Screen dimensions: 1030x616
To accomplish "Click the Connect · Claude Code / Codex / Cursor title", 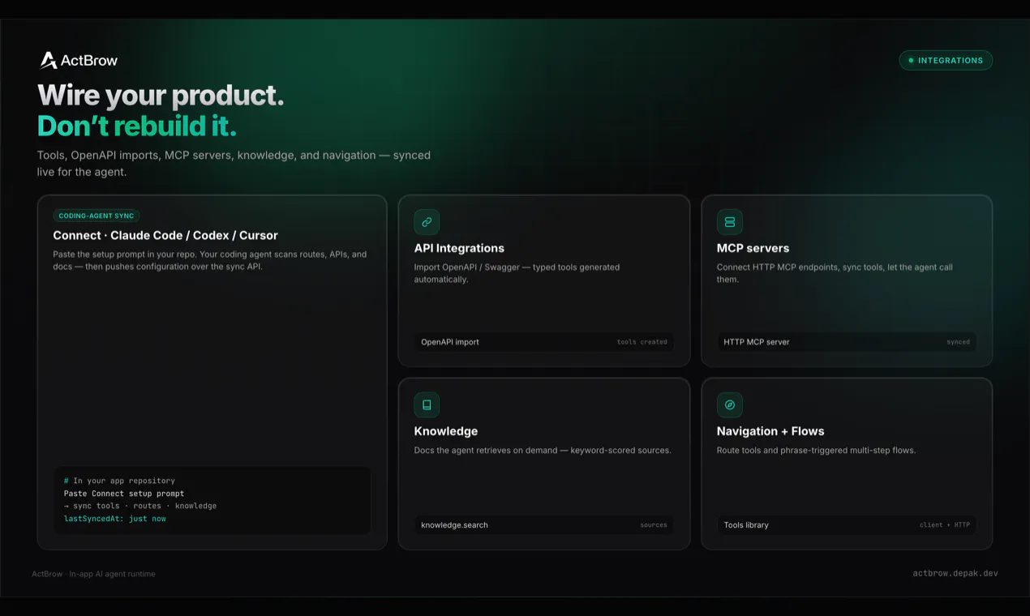I will [165, 235].
